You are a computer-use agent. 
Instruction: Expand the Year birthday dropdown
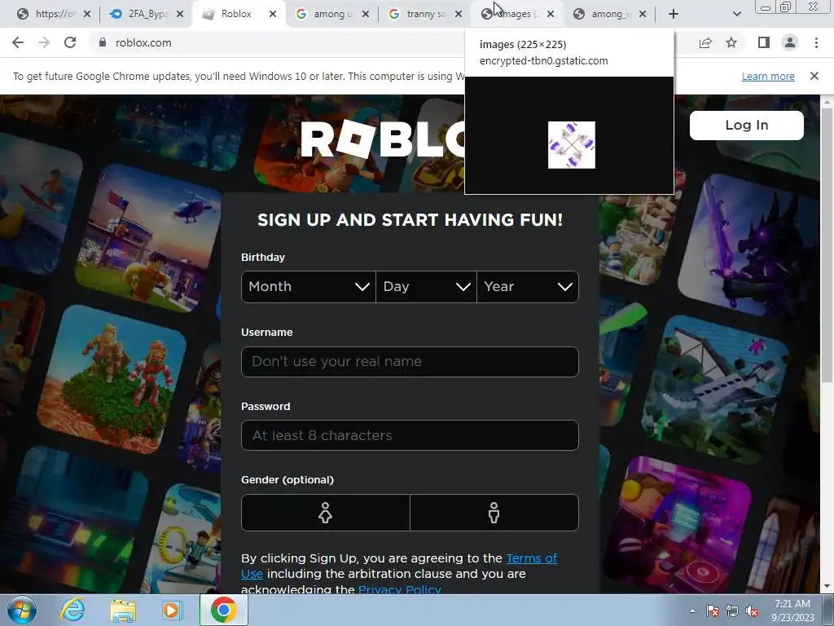tap(528, 286)
